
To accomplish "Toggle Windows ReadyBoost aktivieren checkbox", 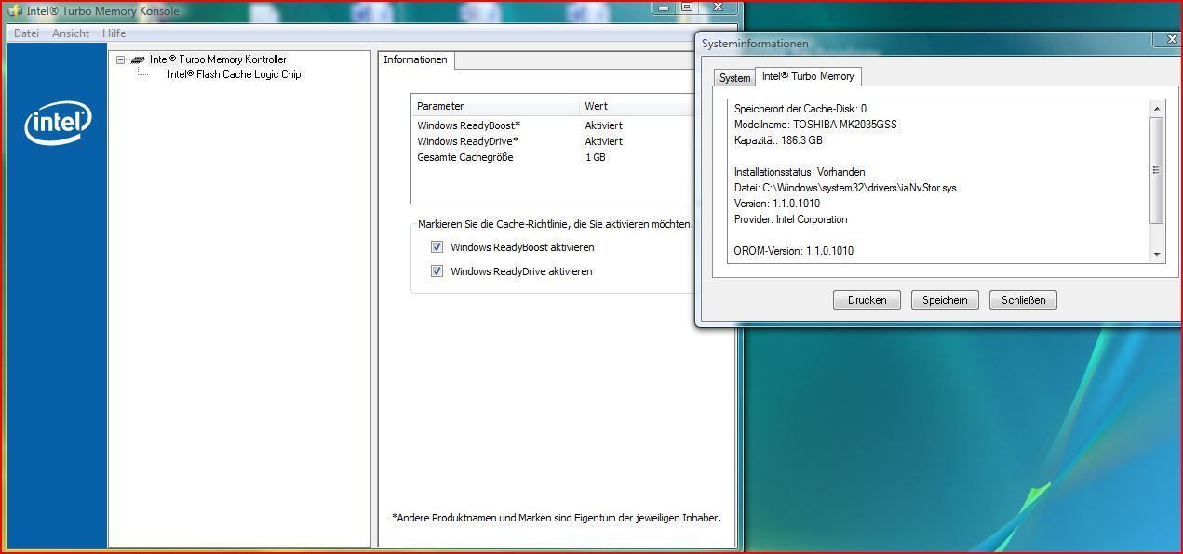I will point(437,247).
